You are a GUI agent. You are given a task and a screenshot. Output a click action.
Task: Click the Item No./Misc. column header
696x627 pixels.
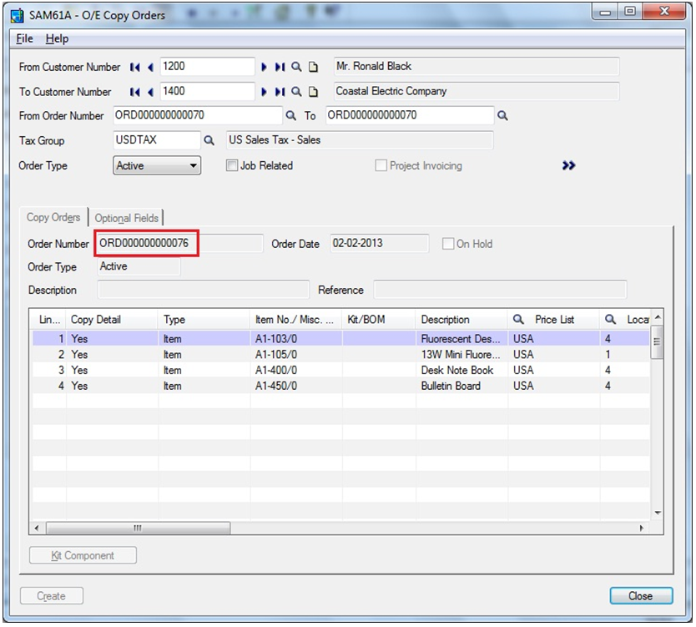point(295,319)
